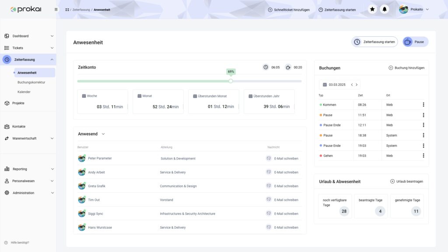448x252 pixels.
Task: Click Schnellticket hinzufügen in the header
Action: 288,10
